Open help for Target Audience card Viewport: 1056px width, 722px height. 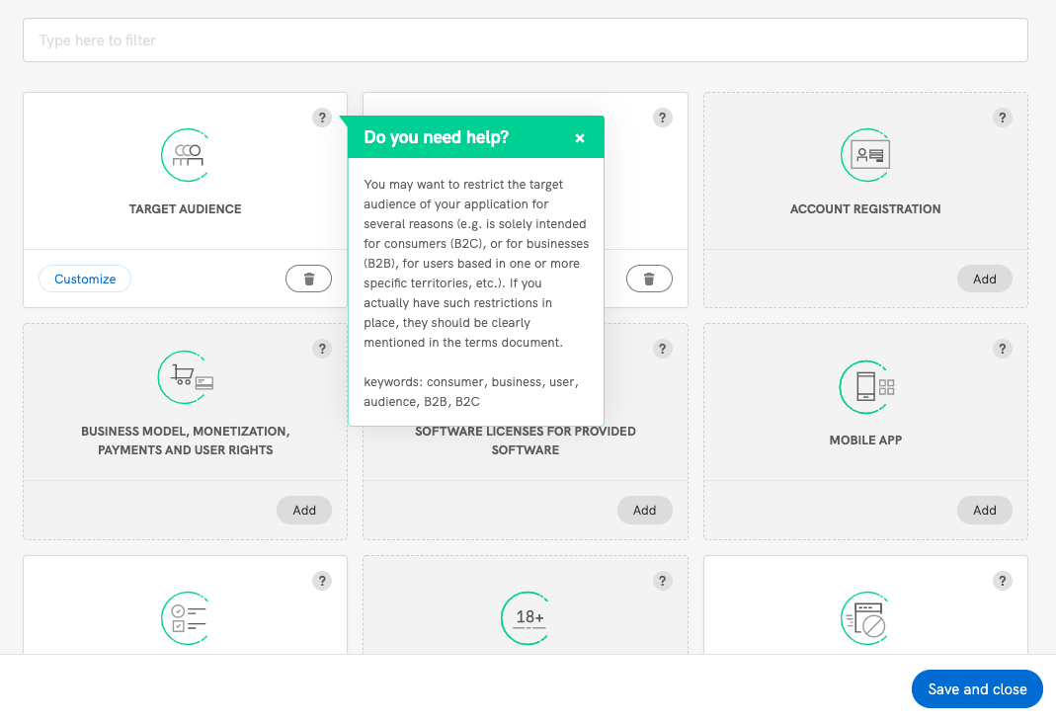(321, 118)
